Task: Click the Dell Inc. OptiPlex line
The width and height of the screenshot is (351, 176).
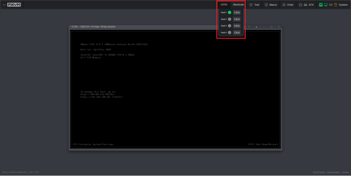Action: (x=96, y=50)
